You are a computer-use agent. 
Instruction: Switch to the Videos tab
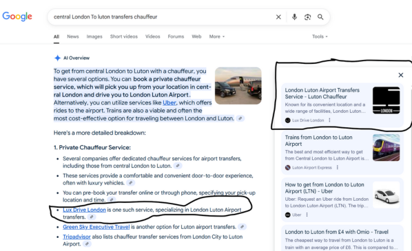point(153,36)
